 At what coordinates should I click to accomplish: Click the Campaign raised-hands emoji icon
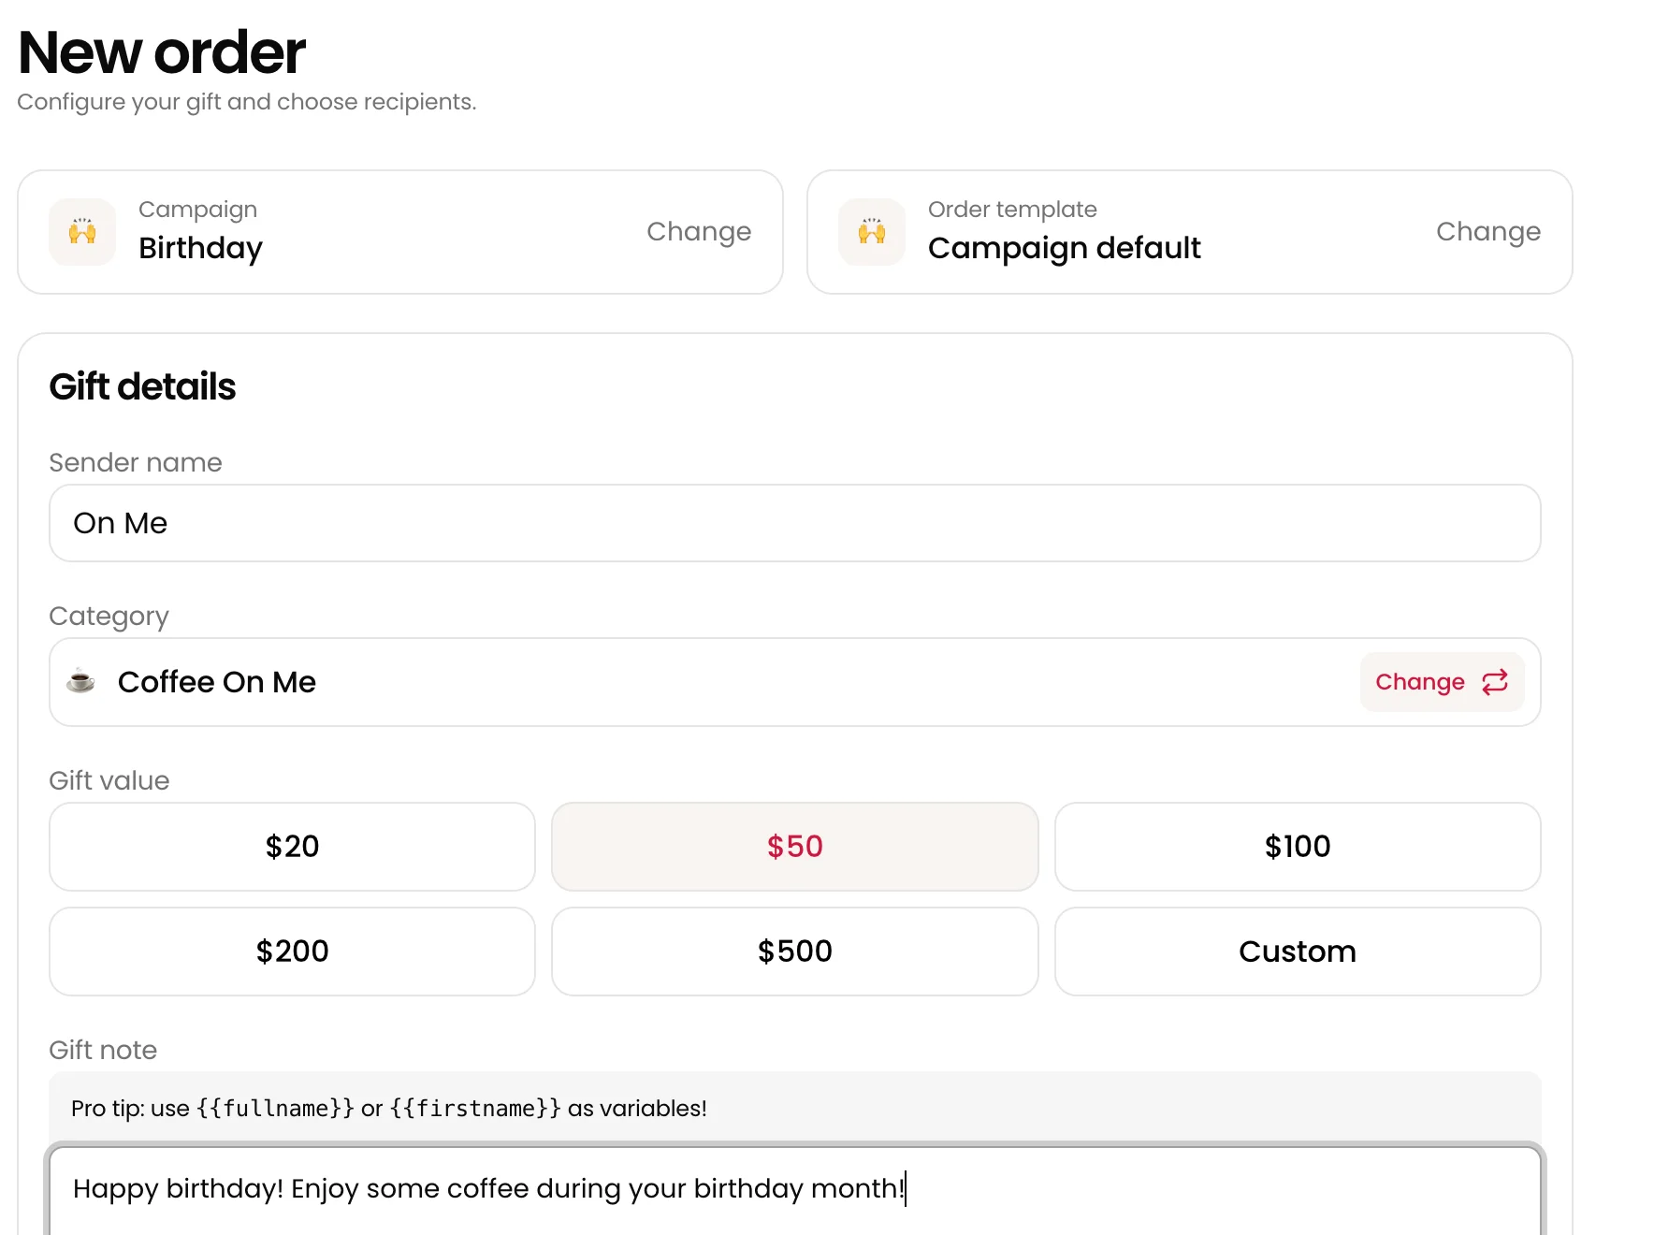(x=82, y=231)
